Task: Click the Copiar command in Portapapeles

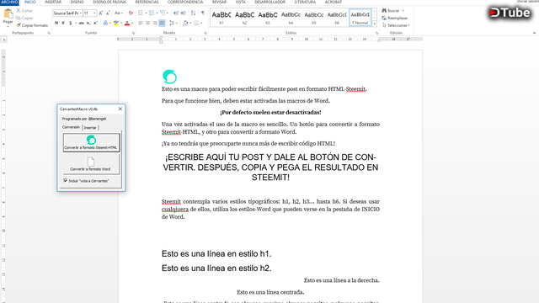Action: pos(24,18)
